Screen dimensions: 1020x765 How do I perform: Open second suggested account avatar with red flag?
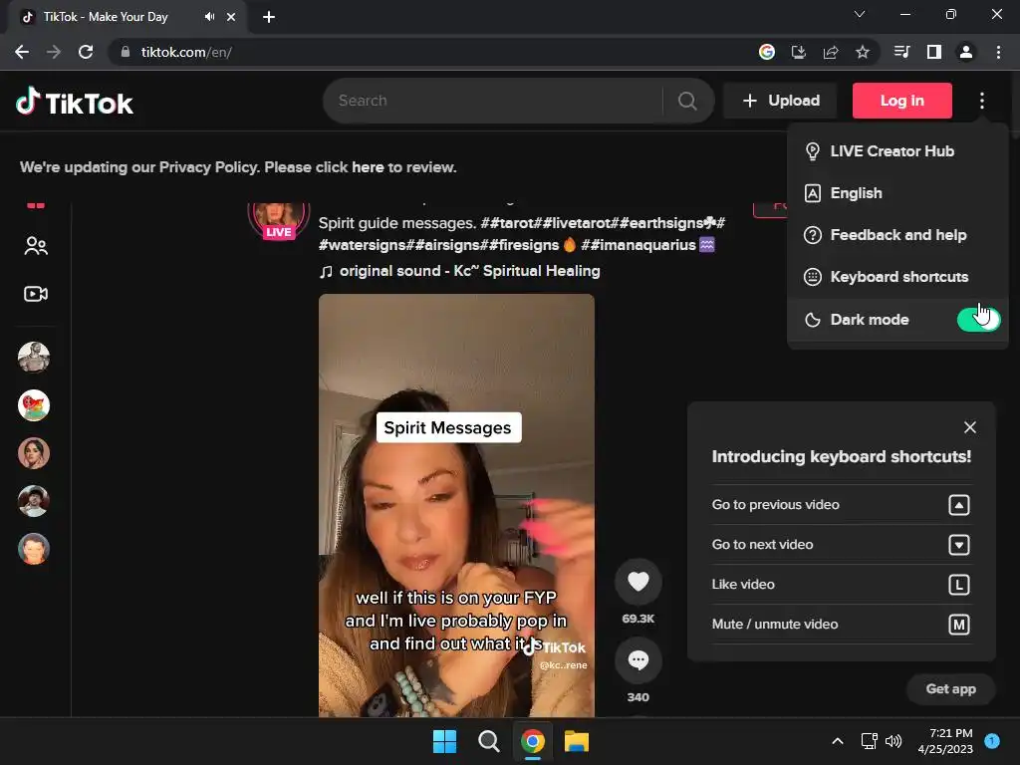34,405
